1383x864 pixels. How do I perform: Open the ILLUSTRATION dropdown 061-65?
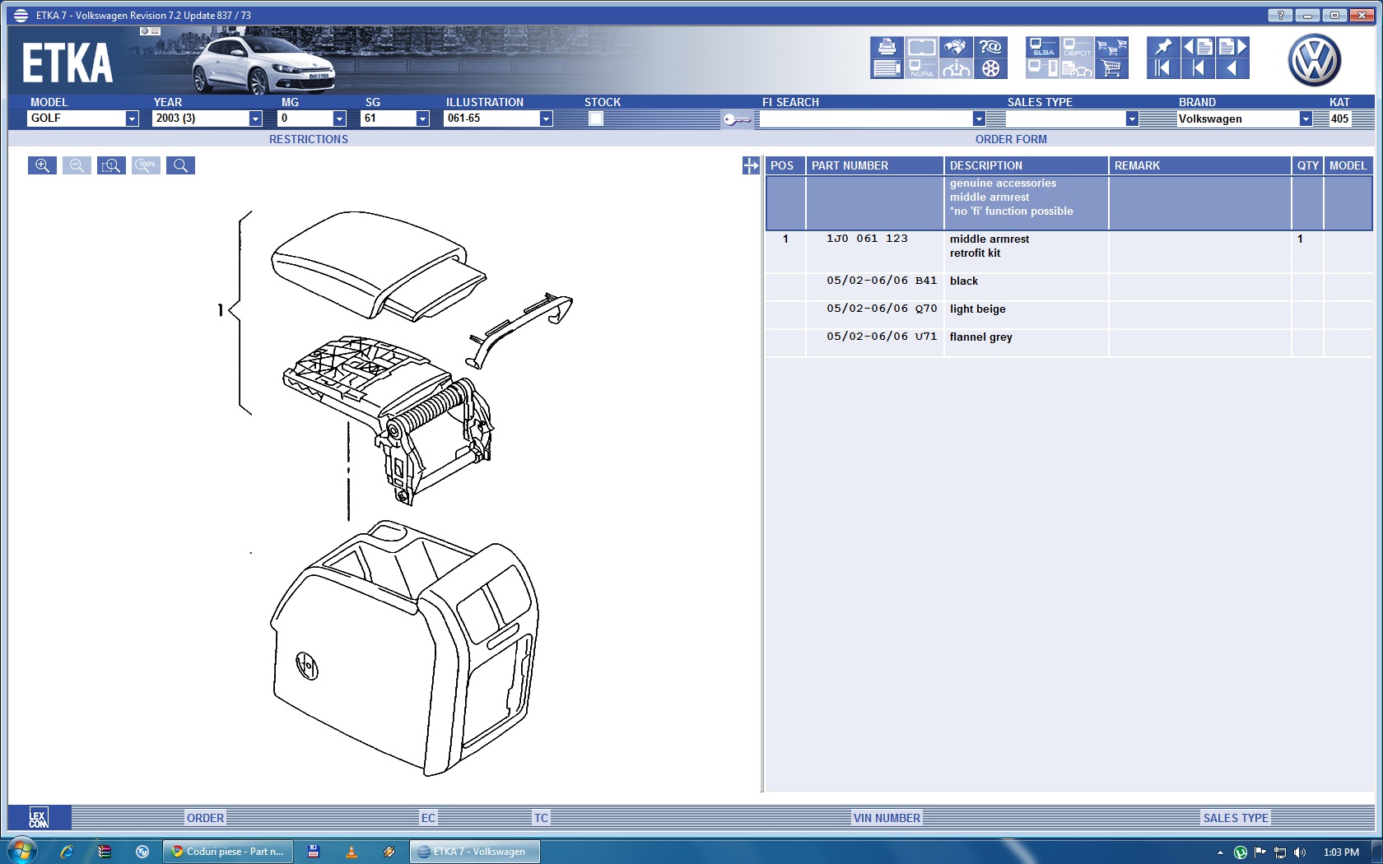click(x=546, y=118)
